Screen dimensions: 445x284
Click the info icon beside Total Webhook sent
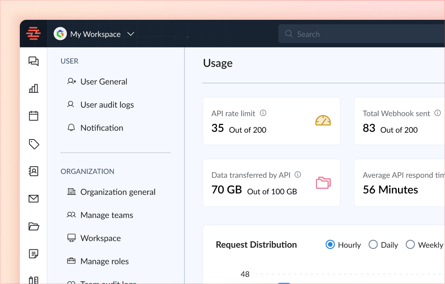(438, 113)
